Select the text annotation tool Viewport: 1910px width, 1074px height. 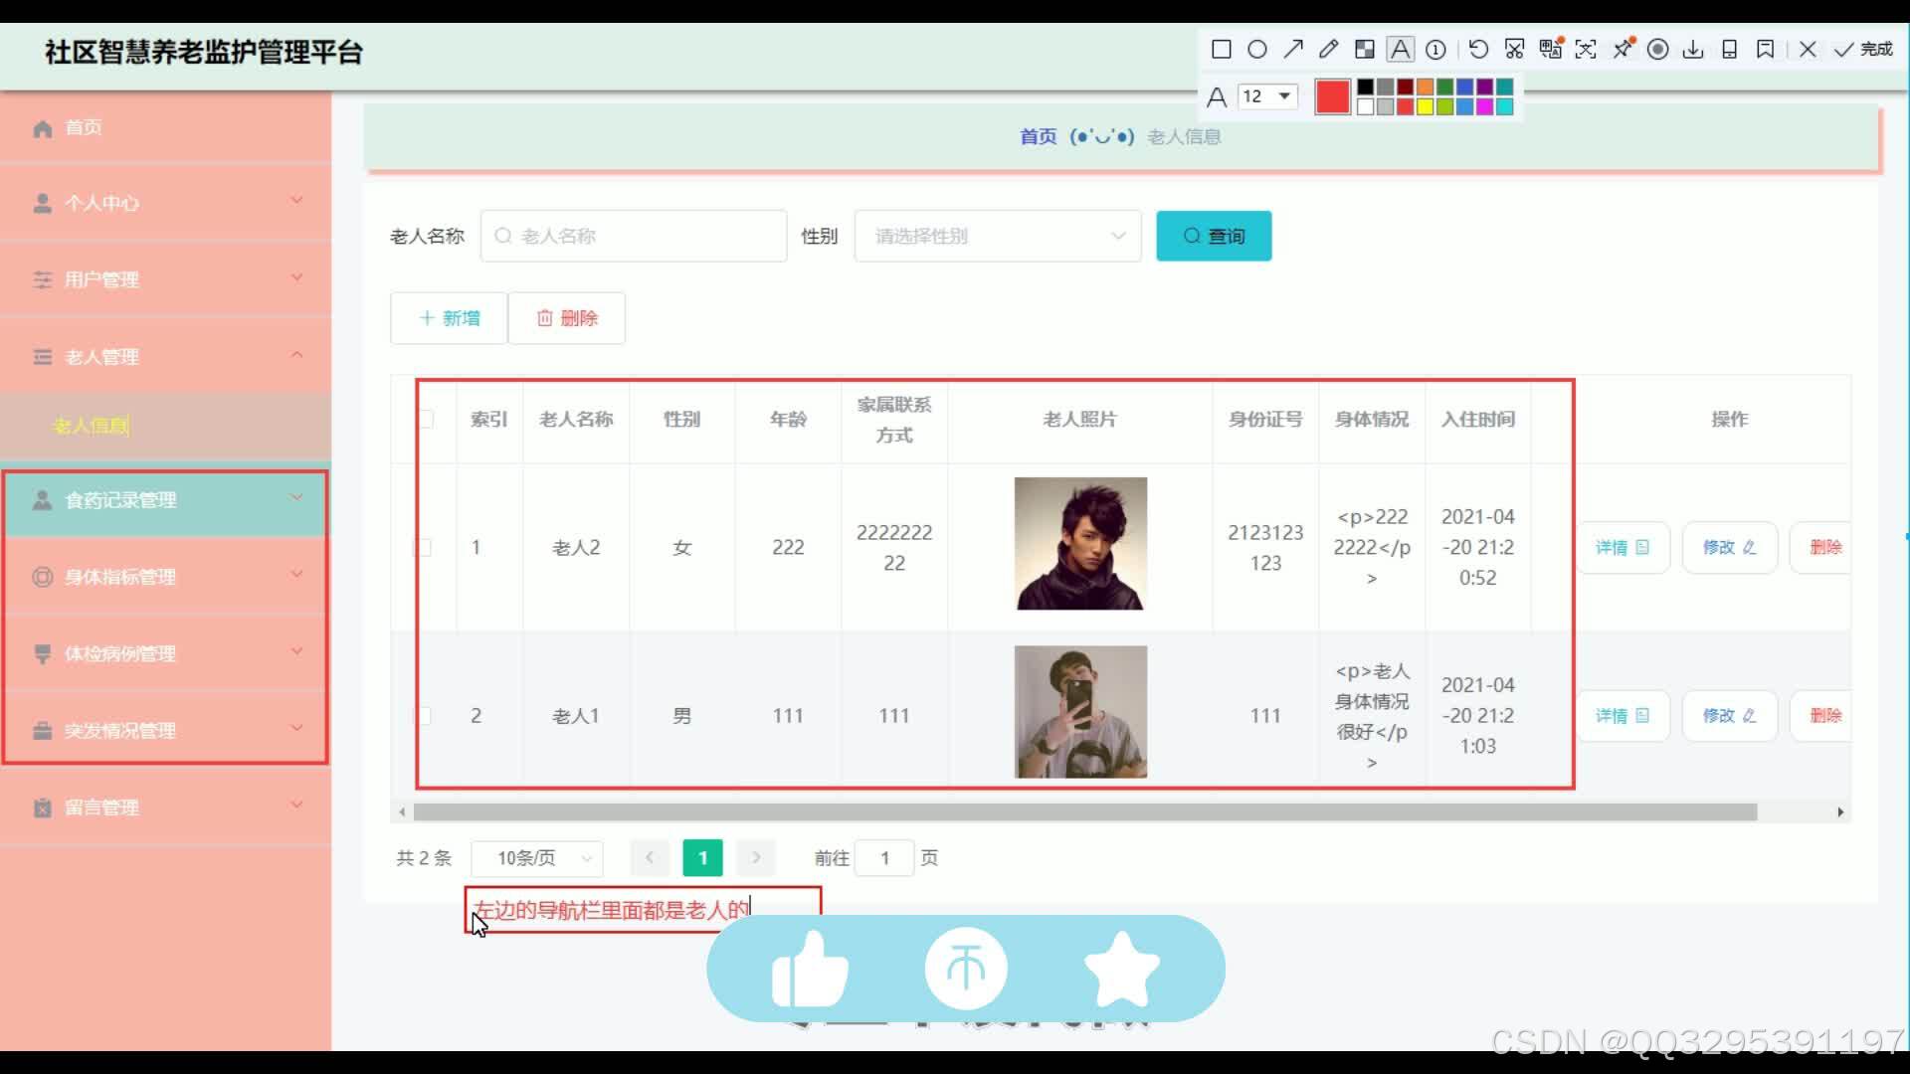pos(1400,49)
